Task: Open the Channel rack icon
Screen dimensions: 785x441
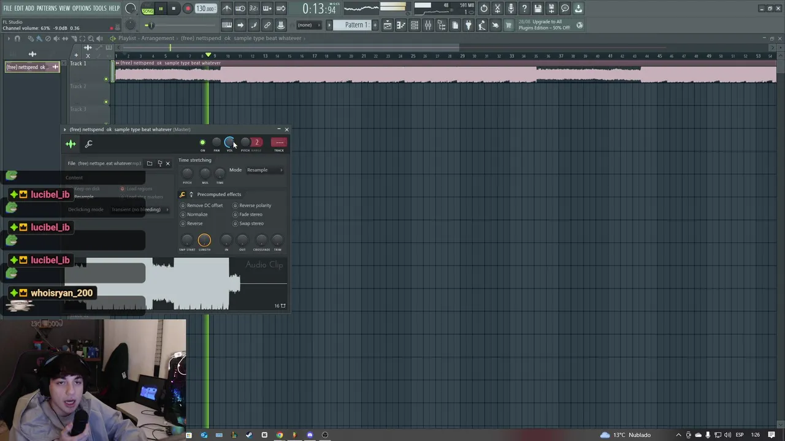Action: pos(415,25)
